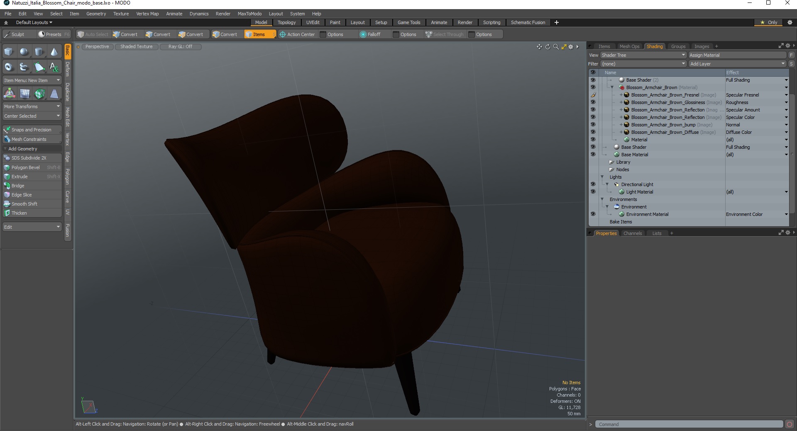The height and width of the screenshot is (431, 797).
Task: Open viewport move control icon
Action: coord(539,47)
